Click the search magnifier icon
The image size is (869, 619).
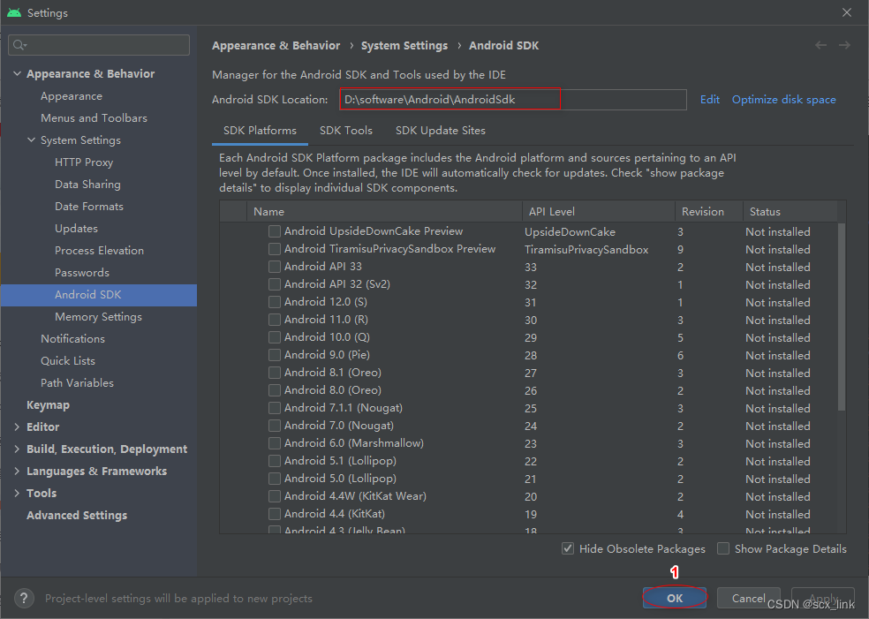point(20,45)
